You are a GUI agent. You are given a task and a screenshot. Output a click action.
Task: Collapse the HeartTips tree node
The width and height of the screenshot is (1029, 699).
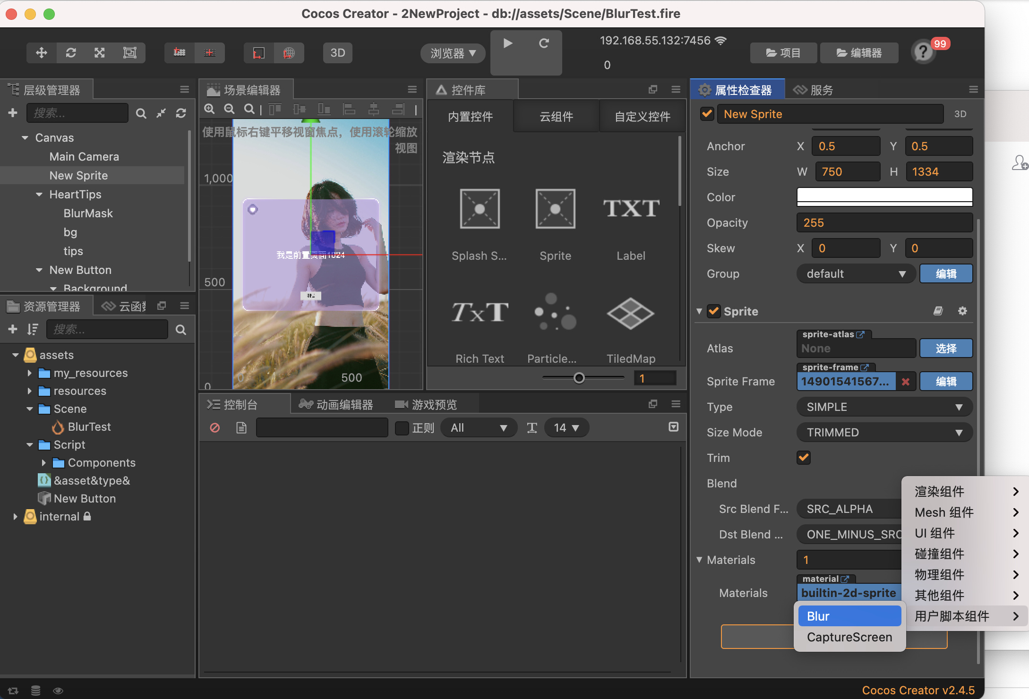click(x=39, y=195)
